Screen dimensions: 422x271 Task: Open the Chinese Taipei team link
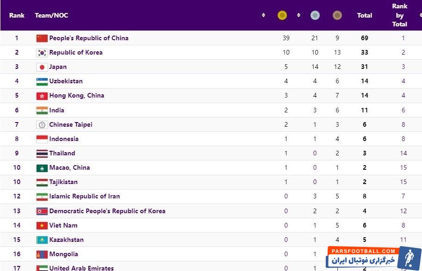(71, 124)
